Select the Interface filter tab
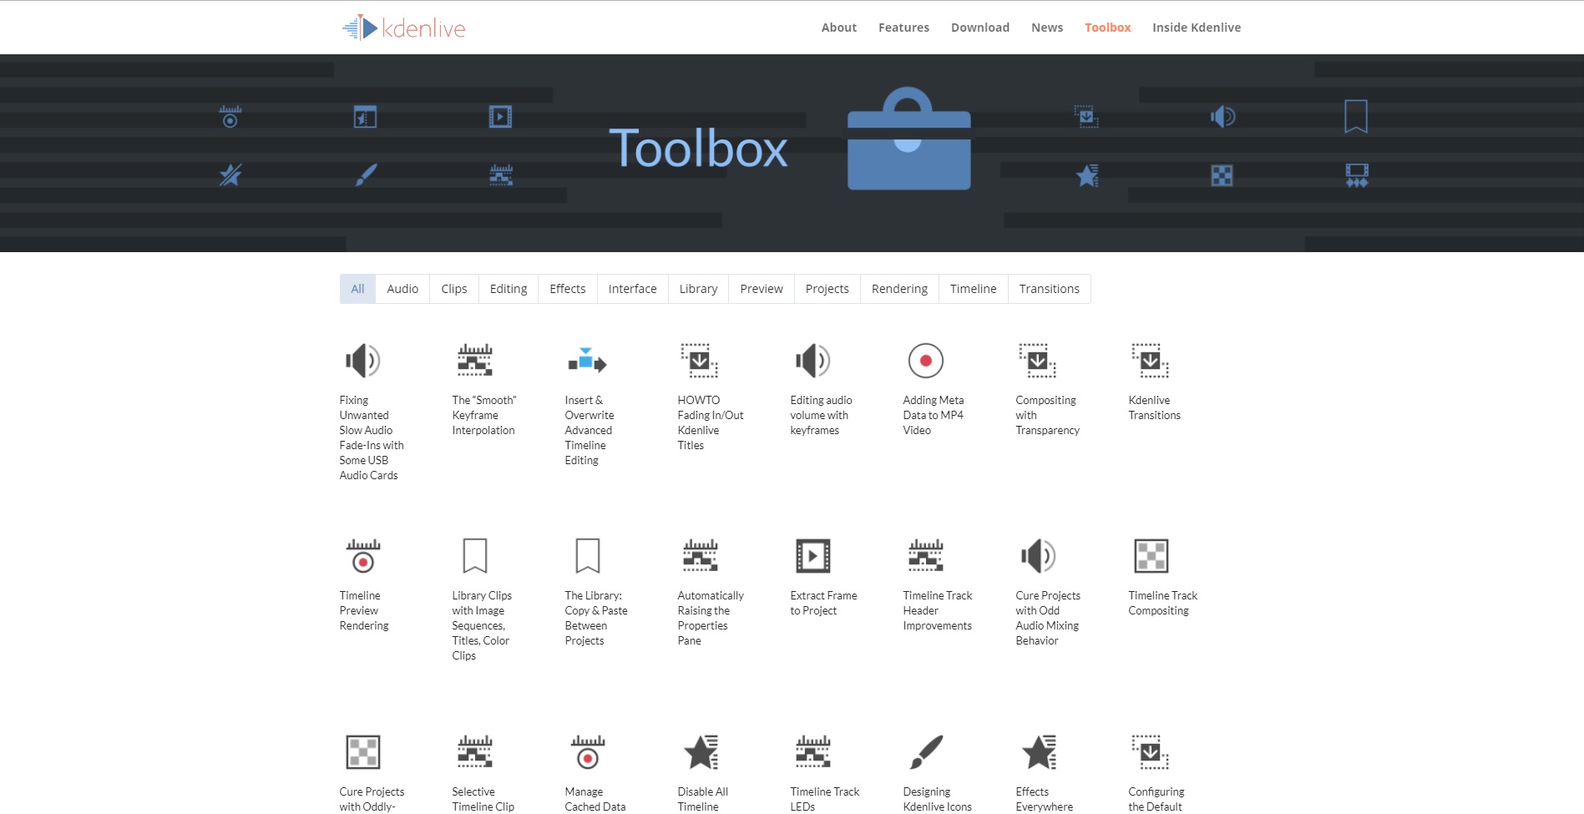This screenshot has width=1584, height=814. (x=632, y=289)
